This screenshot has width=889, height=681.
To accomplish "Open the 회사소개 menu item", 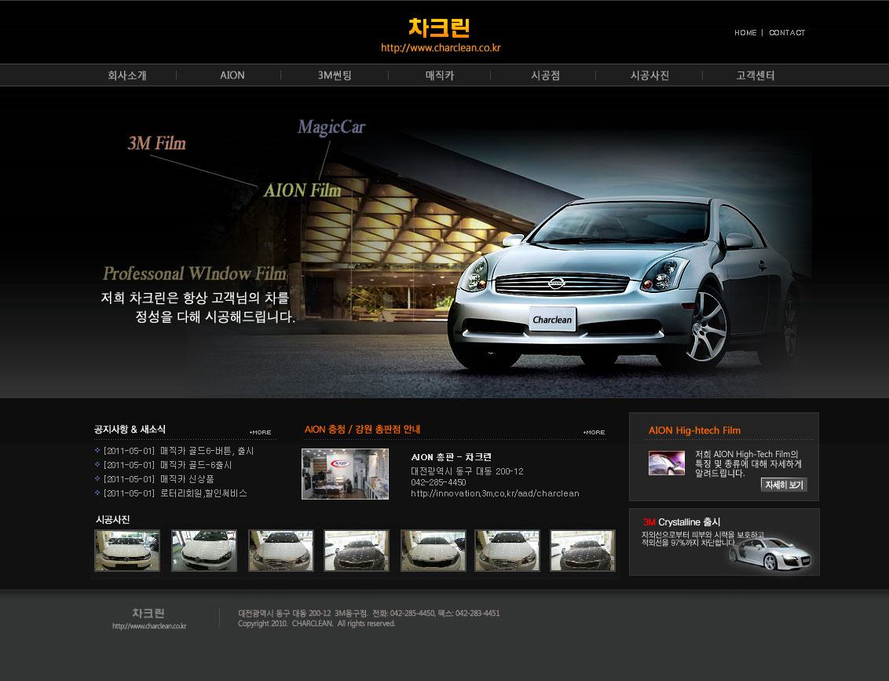I will pos(127,75).
